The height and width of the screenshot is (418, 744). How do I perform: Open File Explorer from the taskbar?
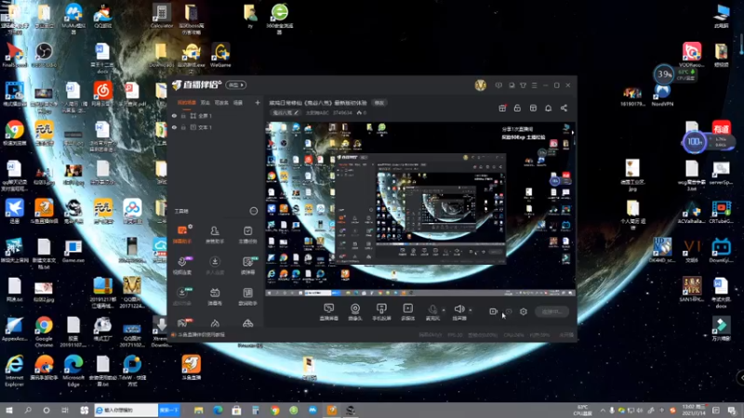pos(198,410)
